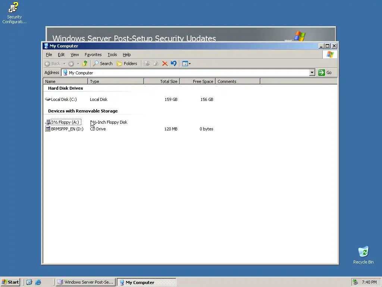Click the Hard Disk Drives group heading
Image resolution: width=382 pixels, height=287 pixels.
[x=66, y=88]
